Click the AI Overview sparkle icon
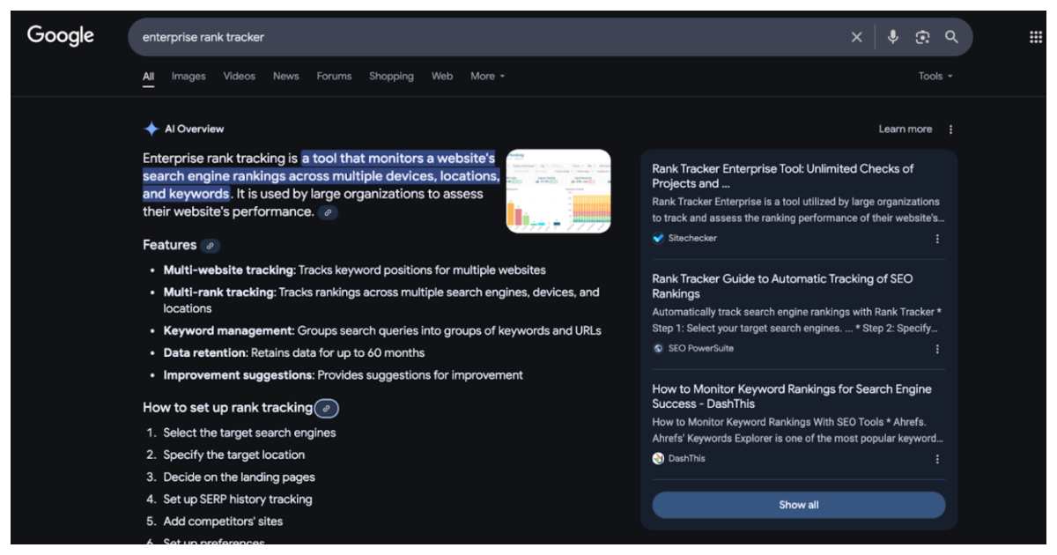The width and height of the screenshot is (1057, 555). pos(152,129)
